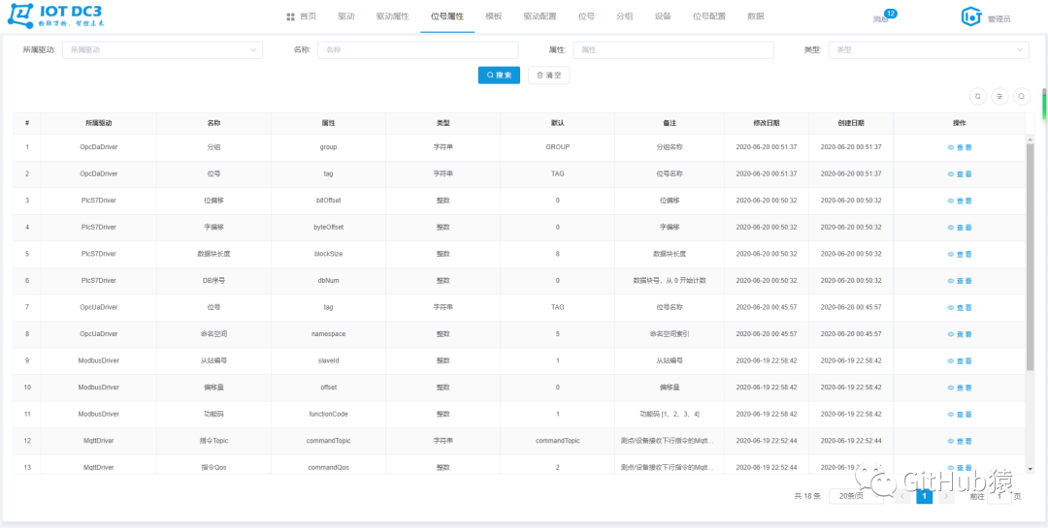Toggle the search panel magnifier icon
The height and width of the screenshot is (528, 1048).
coord(1022,97)
